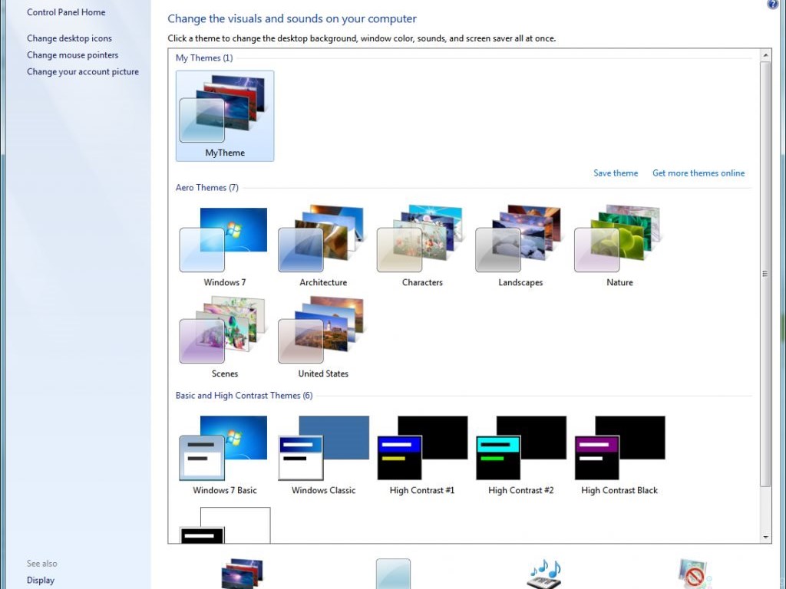Switch to the Windows 7 Basic theme
Image resolution: width=786 pixels, height=589 pixels.
225,455
